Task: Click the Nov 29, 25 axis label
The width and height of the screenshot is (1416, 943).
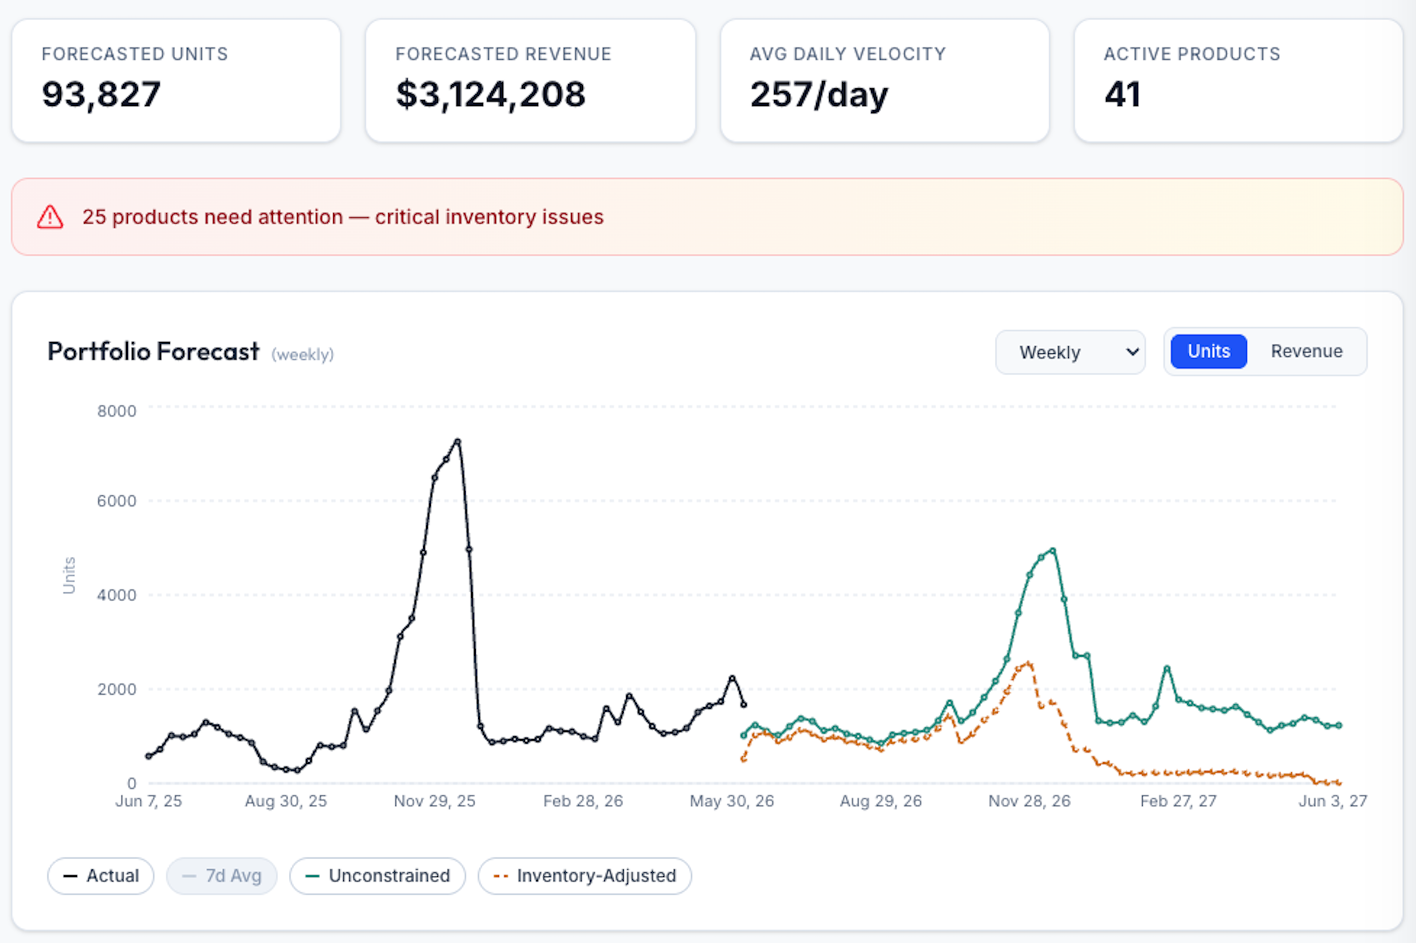Action: pyautogui.click(x=434, y=801)
